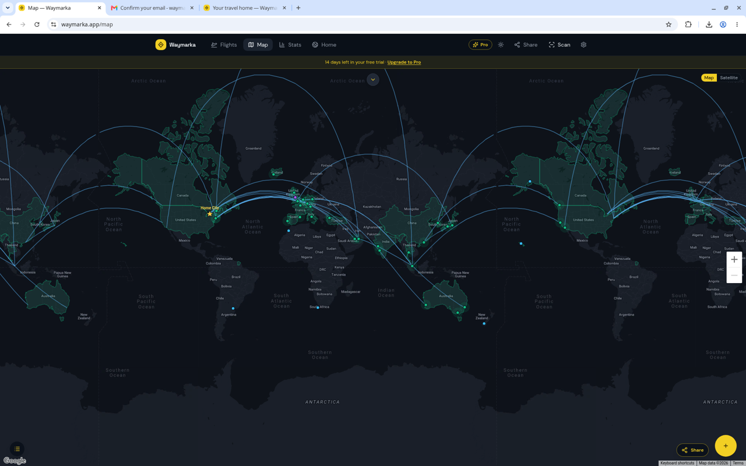Click Share in the top navigation bar
746x466 pixels.
pos(526,45)
